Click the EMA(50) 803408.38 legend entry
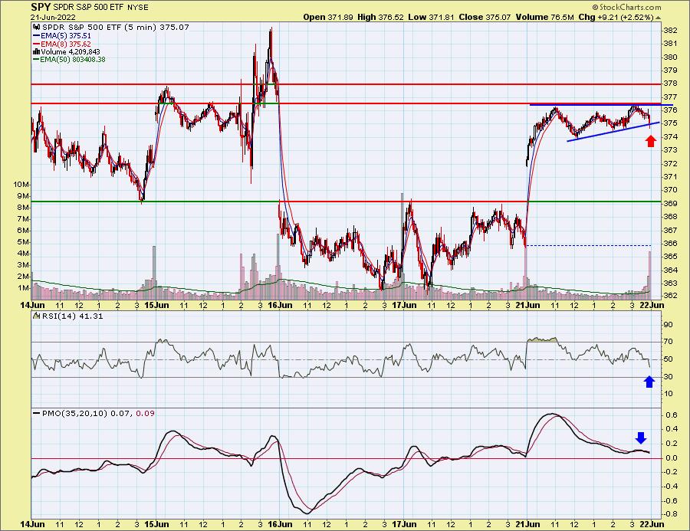The height and width of the screenshot is (531, 690). 69,60
